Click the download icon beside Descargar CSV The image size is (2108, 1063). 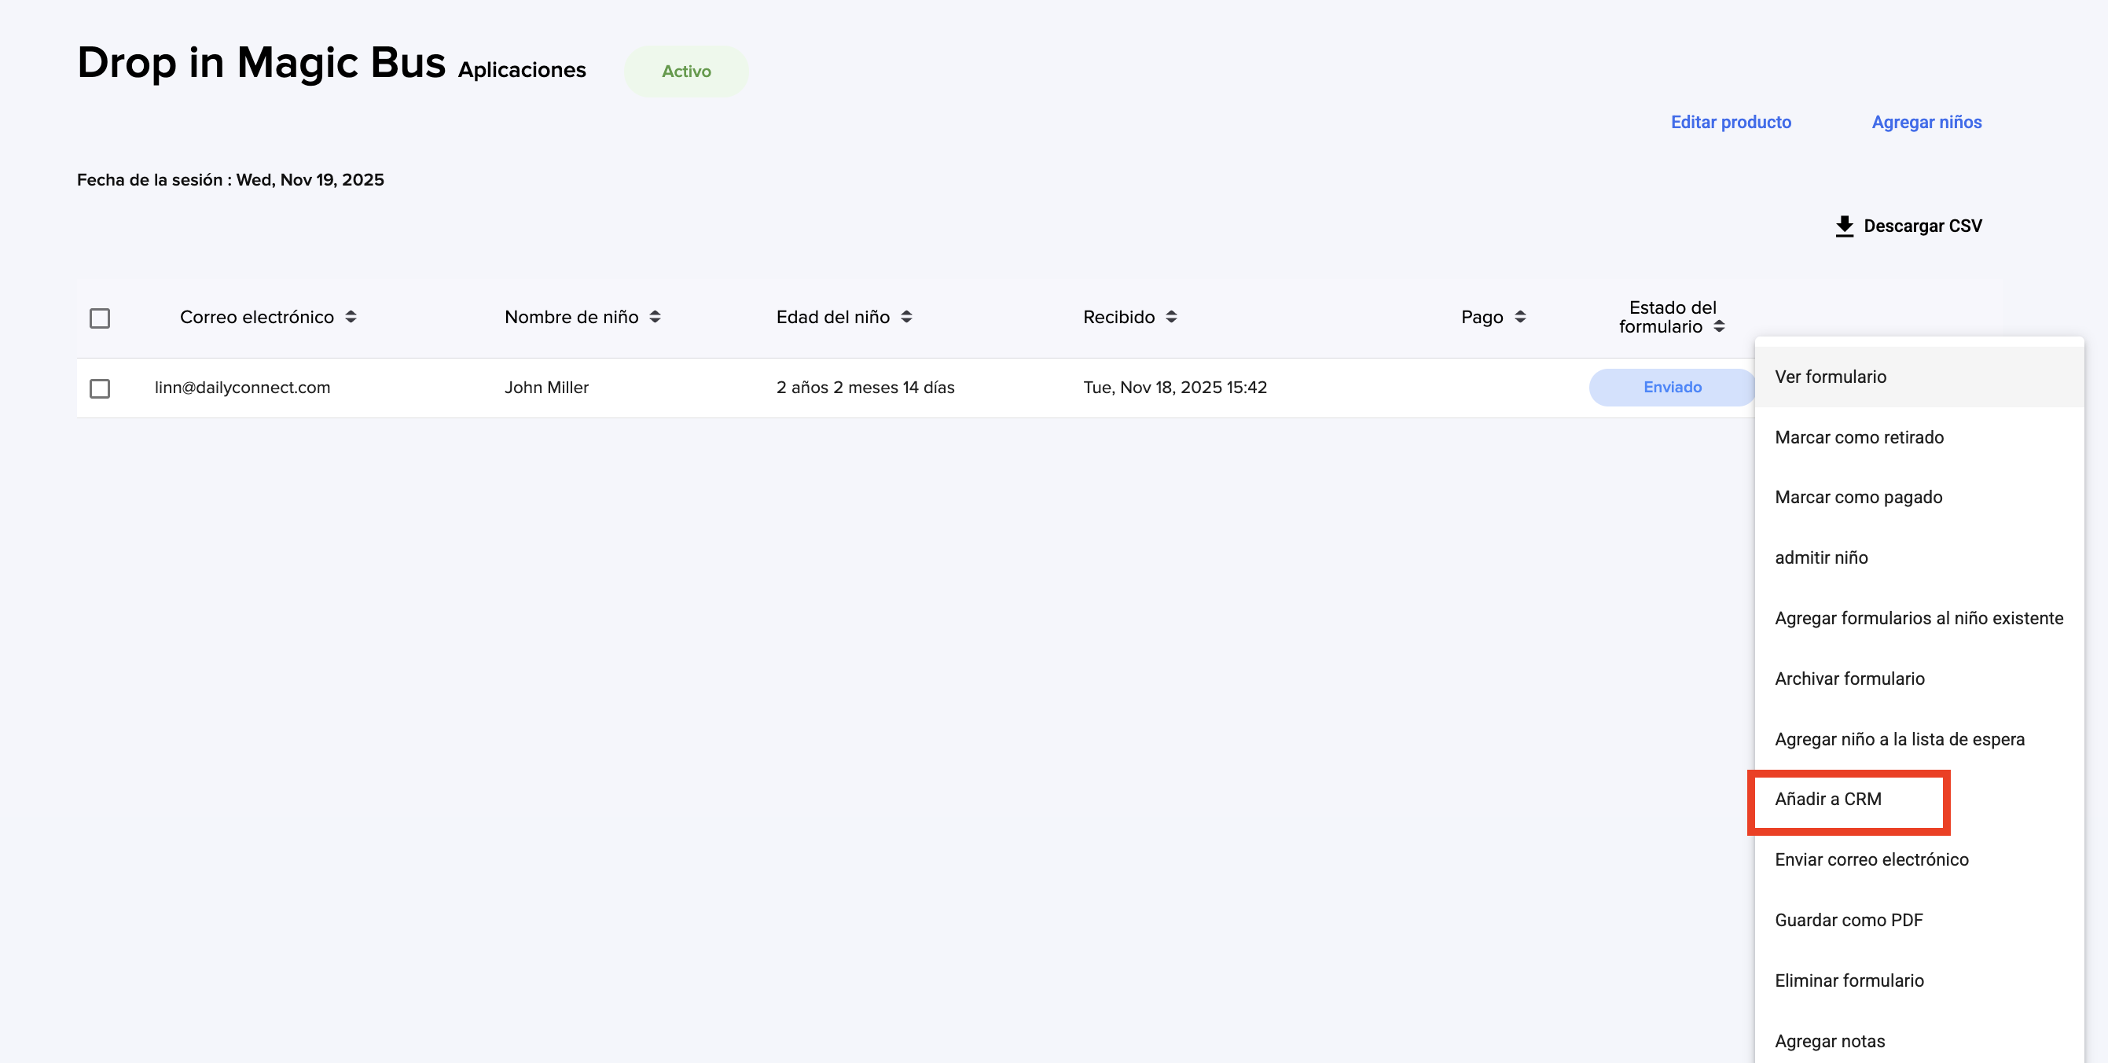1844,226
